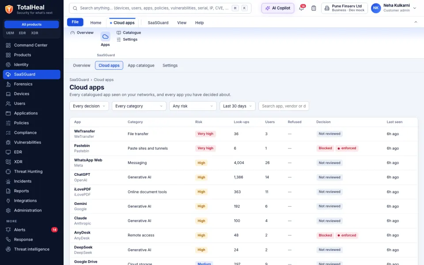The height and width of the screenshot is (265, 424).
Task: Open Administration section
Action: 32,210
